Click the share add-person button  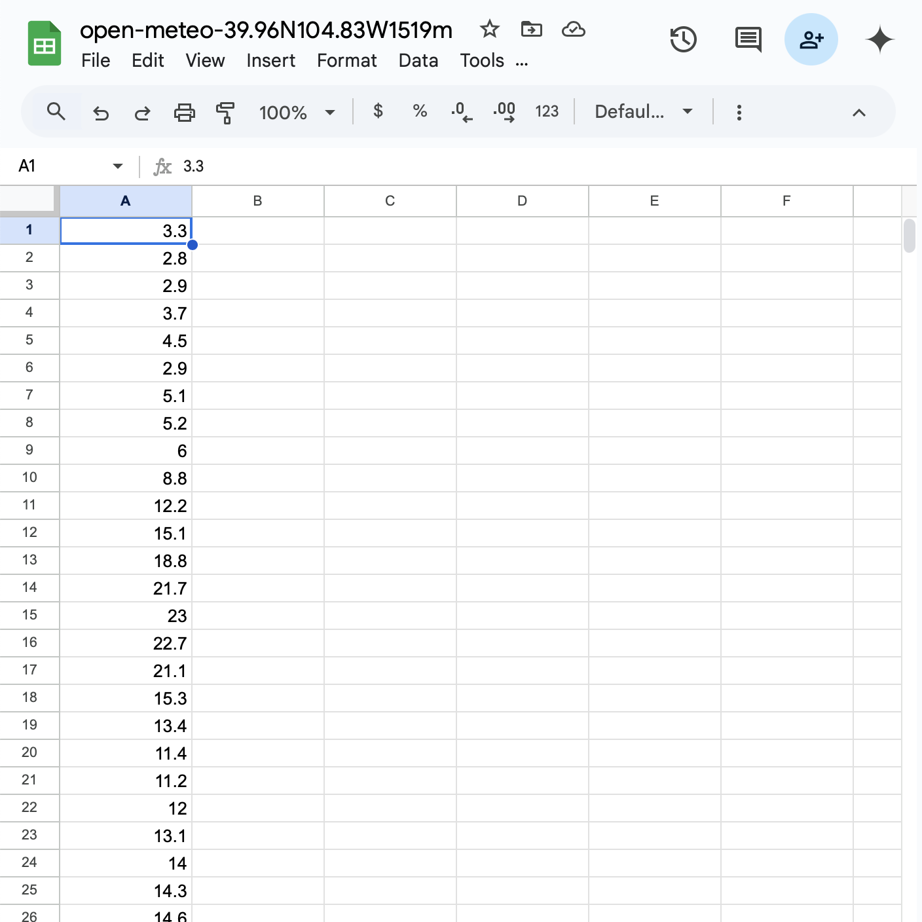(811, 39)
